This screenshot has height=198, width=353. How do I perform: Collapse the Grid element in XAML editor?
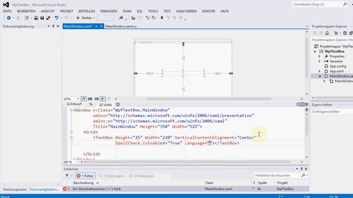point(71,132)
